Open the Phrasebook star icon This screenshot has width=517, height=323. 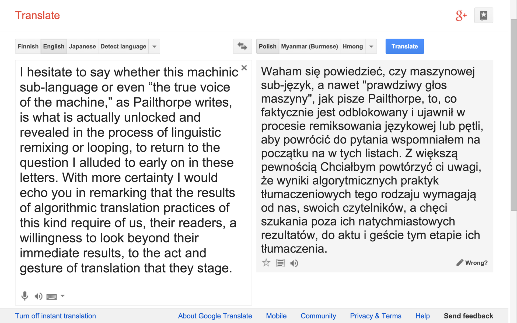[484, 15]
